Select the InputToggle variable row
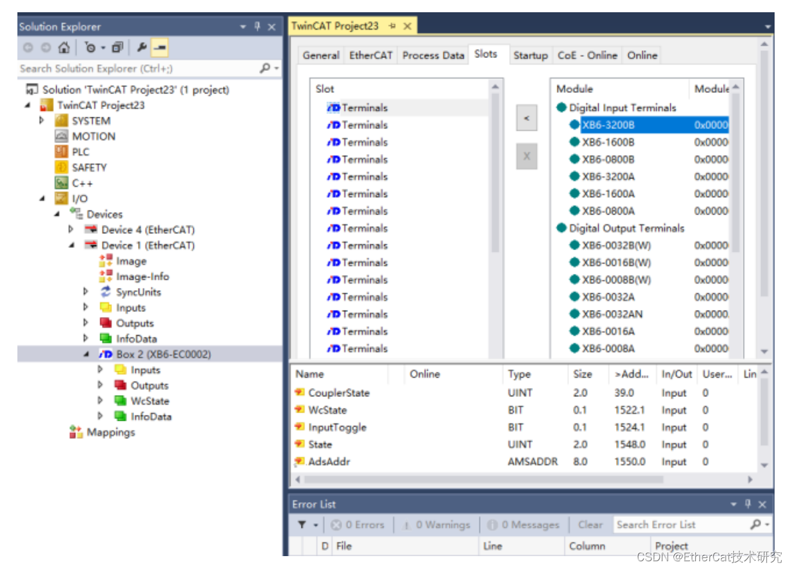 [x=525, y=427]
